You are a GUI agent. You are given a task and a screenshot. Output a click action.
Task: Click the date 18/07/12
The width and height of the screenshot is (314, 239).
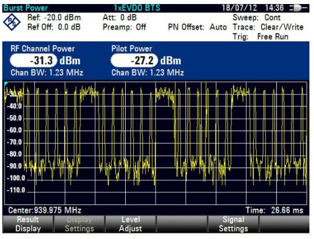(x=239, y=8)
